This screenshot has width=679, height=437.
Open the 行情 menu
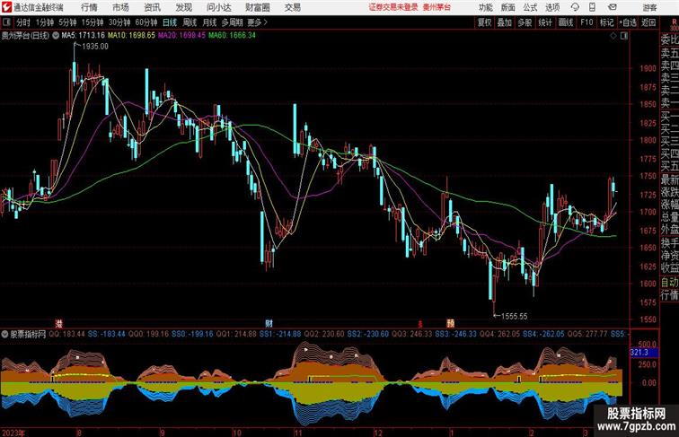click(x=89, y=7)
